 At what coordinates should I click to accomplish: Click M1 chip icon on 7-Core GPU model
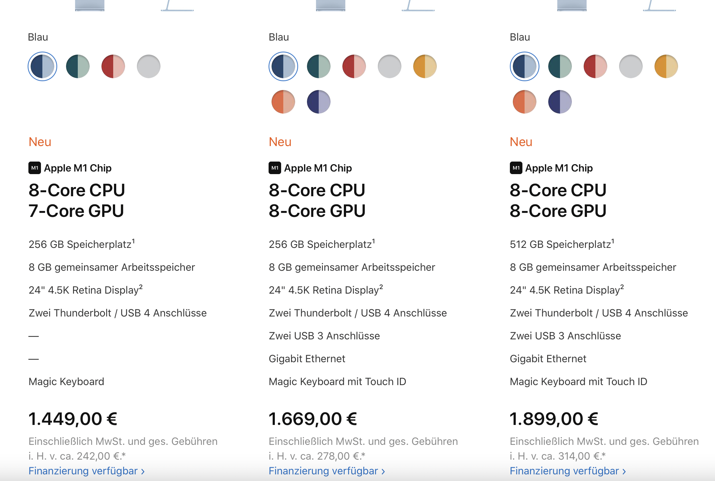[x=35, y=168]
